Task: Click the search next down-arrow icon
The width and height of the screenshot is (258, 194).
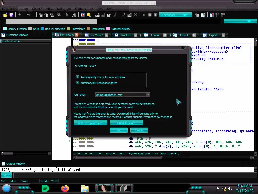Action: [67, 15]
